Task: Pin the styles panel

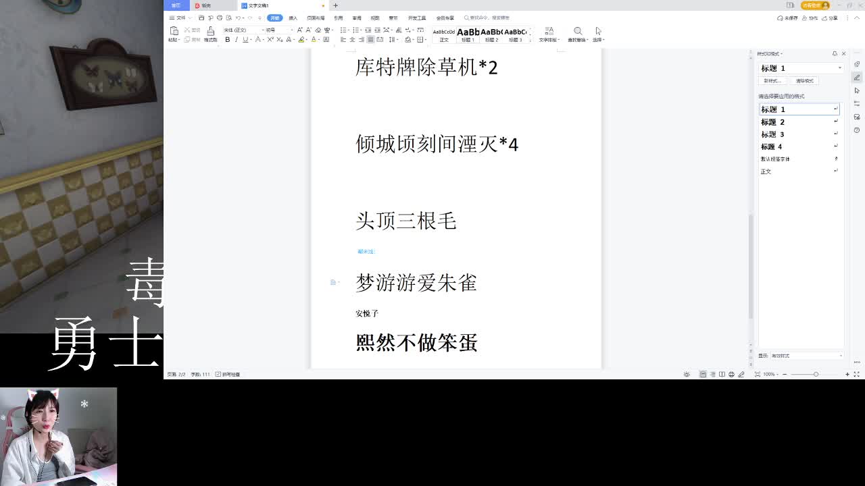Action: (835, 53)
